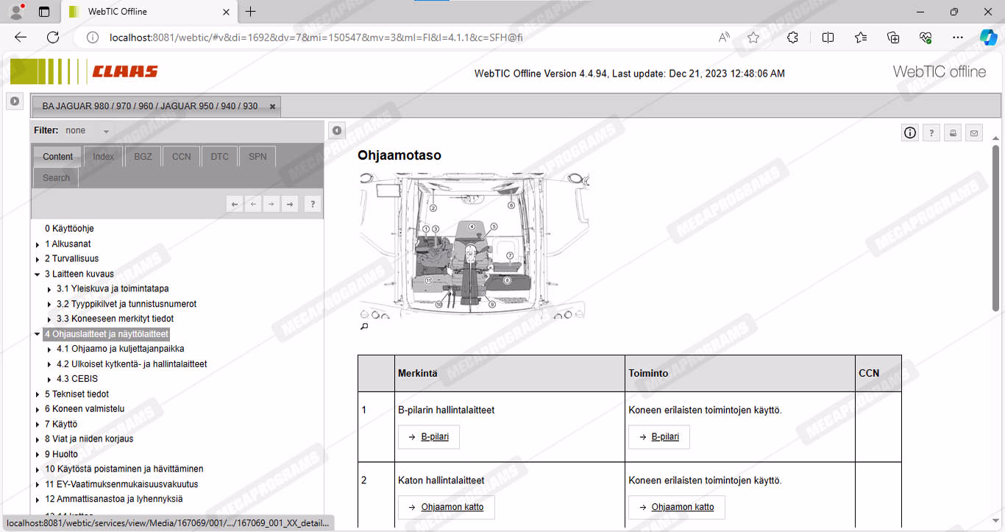
Task: Open the Filter dropdown
Action: tap(106, 131)
